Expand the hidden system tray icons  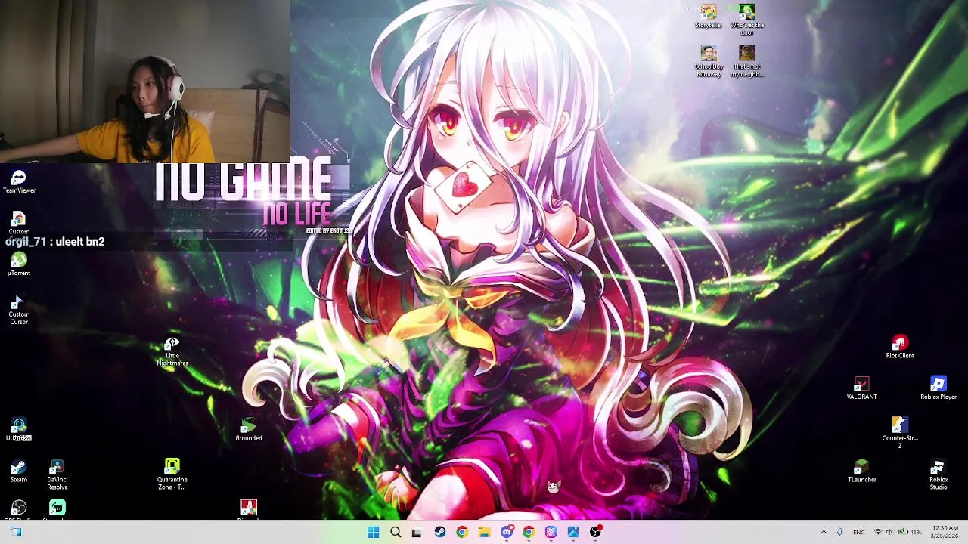click(824, 533)
